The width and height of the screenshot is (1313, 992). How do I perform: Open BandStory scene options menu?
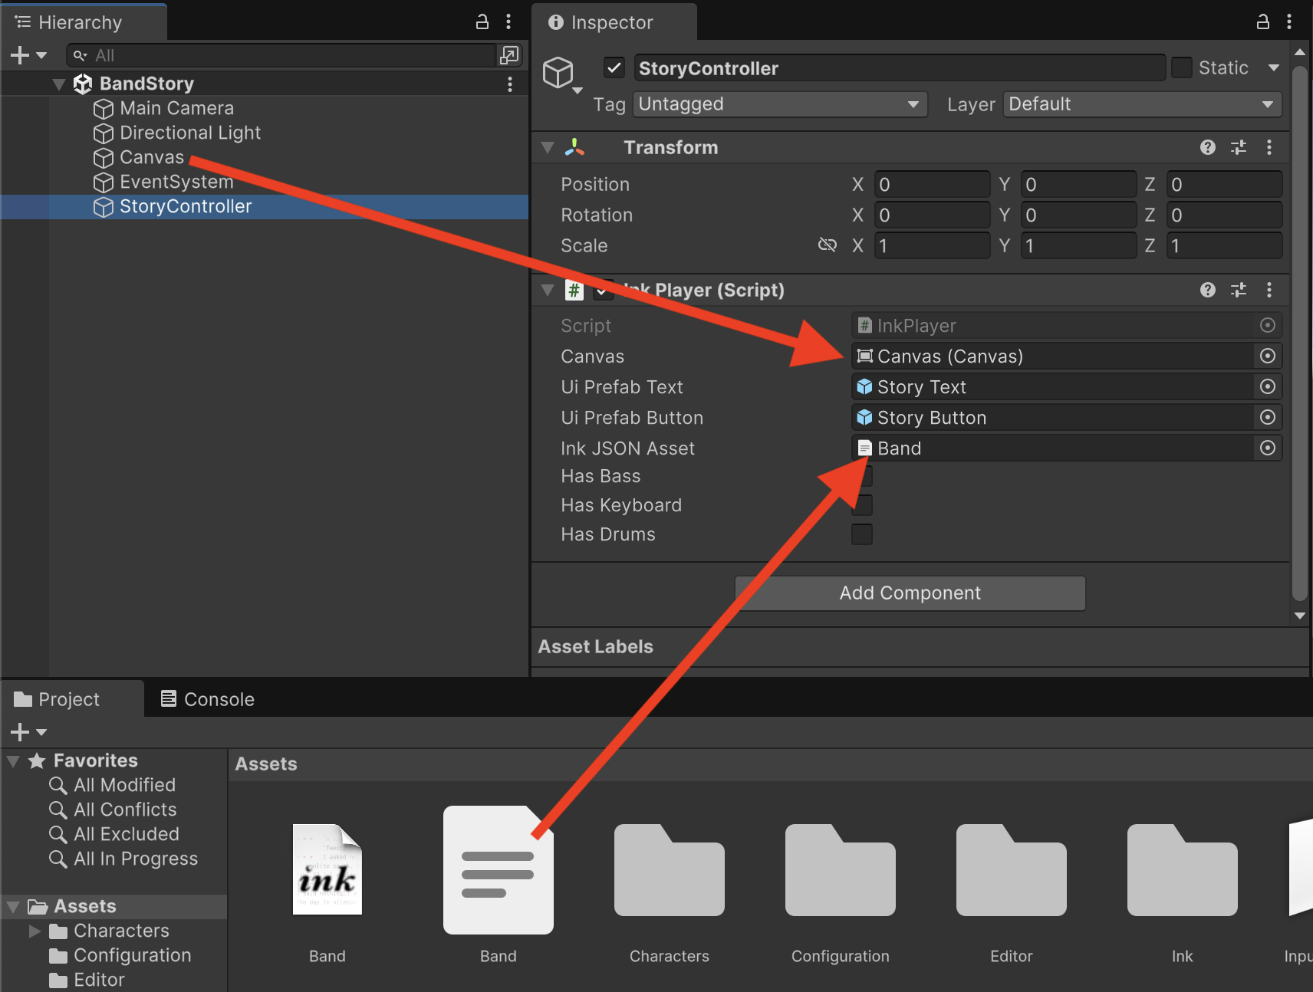point(509,84)
